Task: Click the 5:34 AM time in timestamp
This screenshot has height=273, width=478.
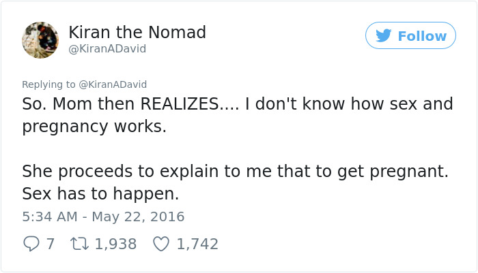Action: coord(49,217)
